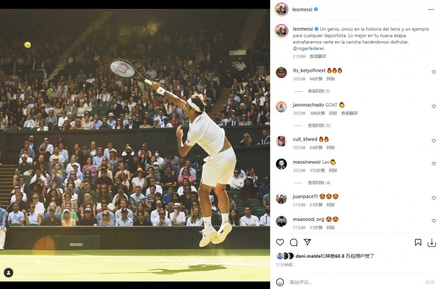The width and height of the screenshot is (440, 289).
Task: Expand the 4 replies under messinewsir
Action: click(x=318, y=182)
